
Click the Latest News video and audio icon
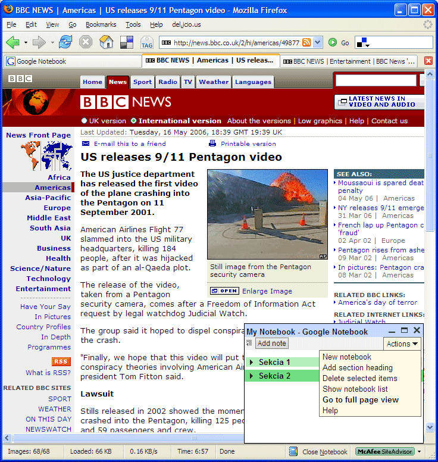[x=342, y=102]
